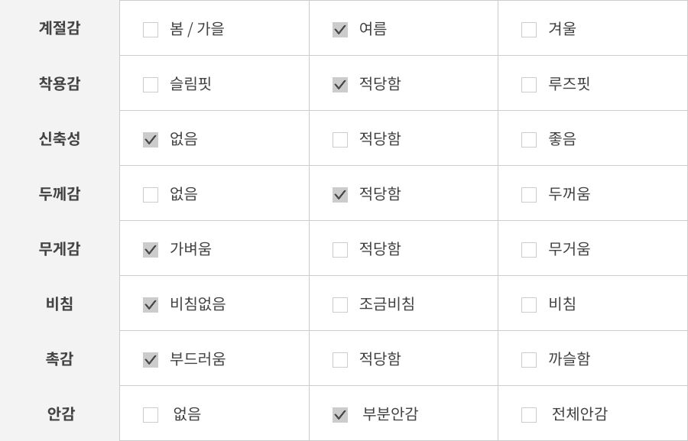The image size is (688, 441).
Task: Check the 조금비침 checkbox
Action: (340, 305)
